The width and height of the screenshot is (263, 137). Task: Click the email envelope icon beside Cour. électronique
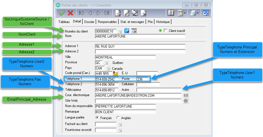click(x=186, y=95)
